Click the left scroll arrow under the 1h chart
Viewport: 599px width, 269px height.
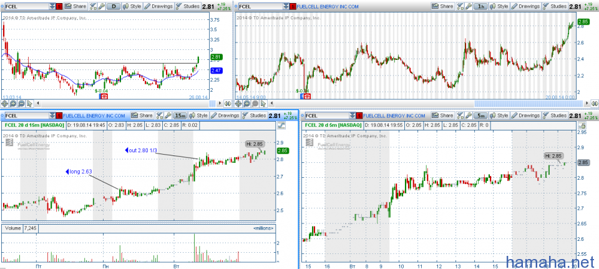271,103
